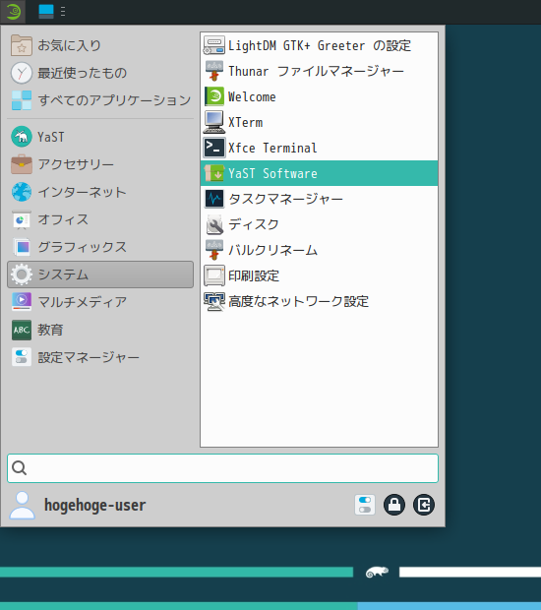The image size is (541, 610).
Task: Open 印刷設定 print settings
Action: point(320,275)
